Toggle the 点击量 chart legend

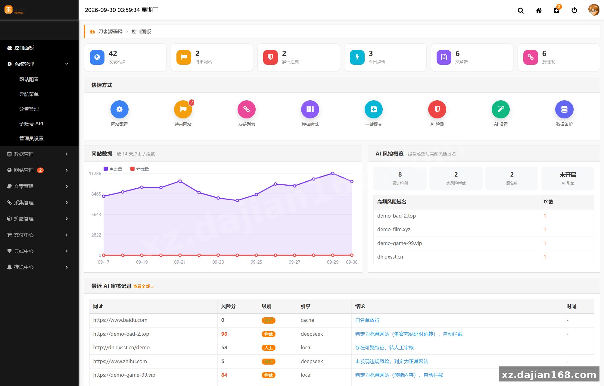113,169
